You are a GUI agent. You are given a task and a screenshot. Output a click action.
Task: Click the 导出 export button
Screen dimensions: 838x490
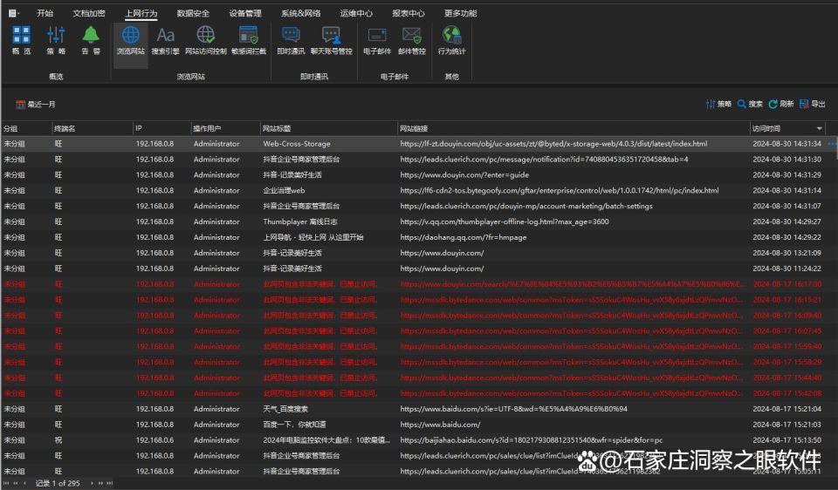pyautogui.click(x=813, y=104)
